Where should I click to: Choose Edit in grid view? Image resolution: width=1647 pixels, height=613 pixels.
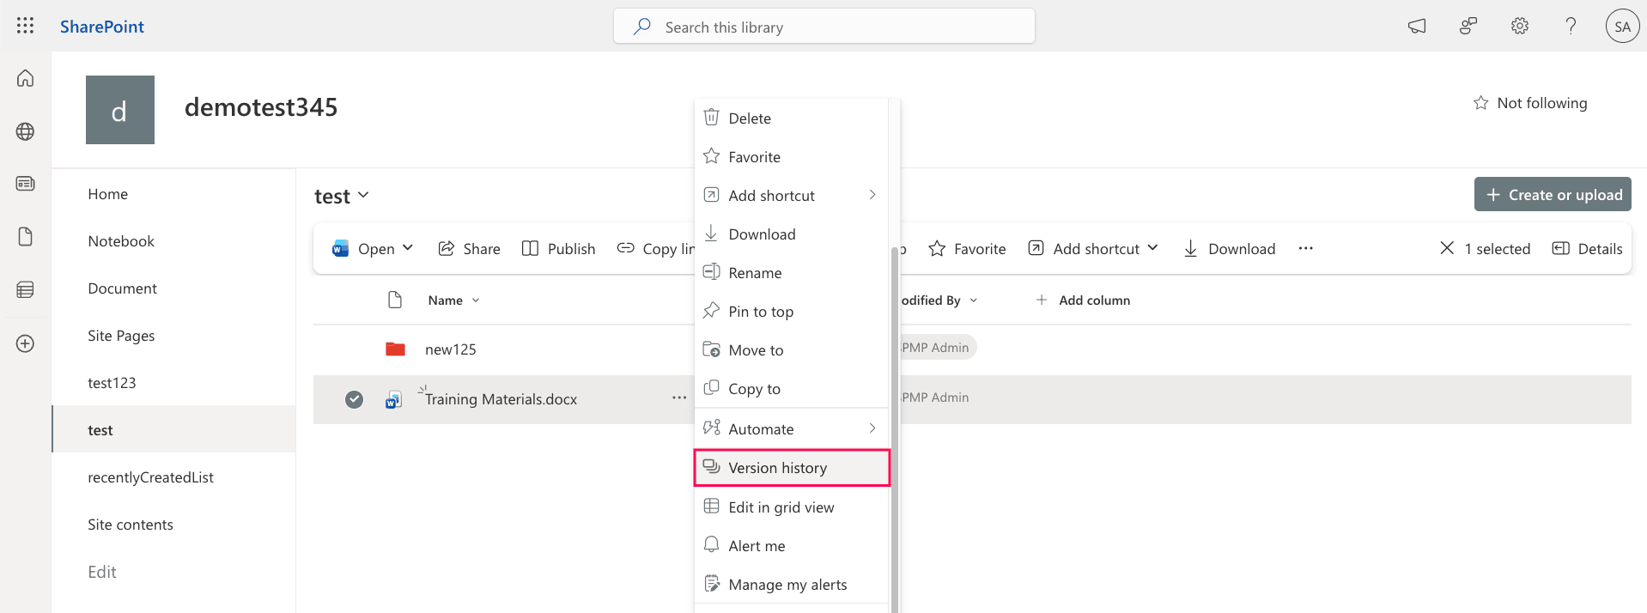(x=791, y=507)
